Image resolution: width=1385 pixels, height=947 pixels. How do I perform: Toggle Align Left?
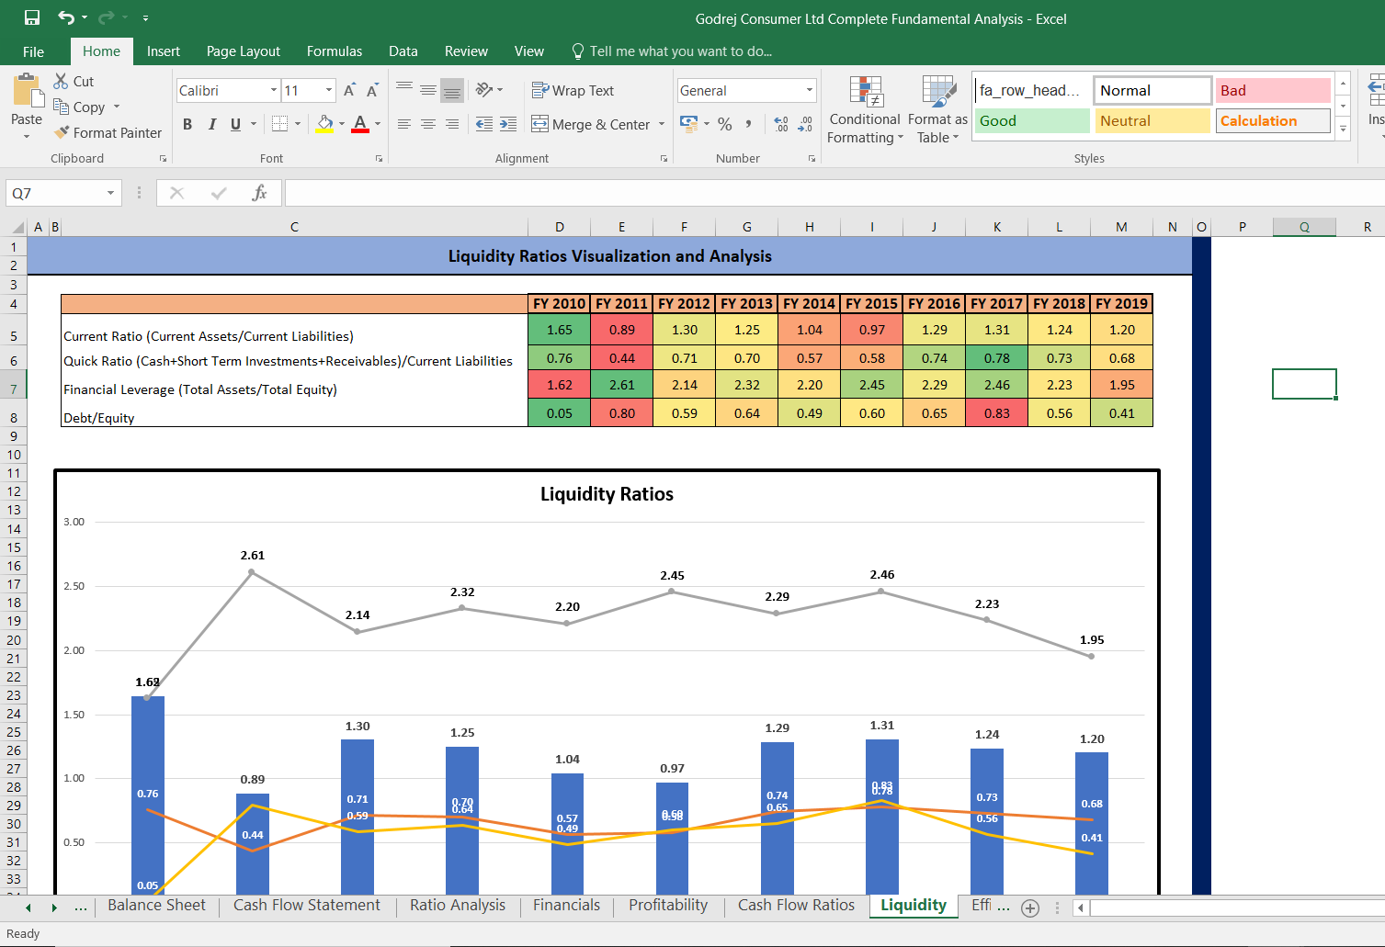404,124
